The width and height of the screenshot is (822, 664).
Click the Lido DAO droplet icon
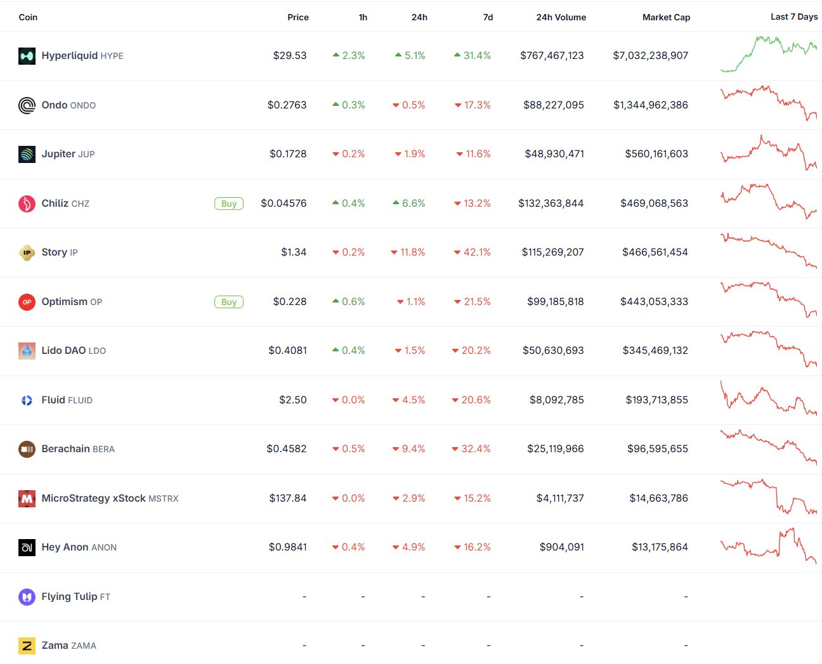[27, 351]
